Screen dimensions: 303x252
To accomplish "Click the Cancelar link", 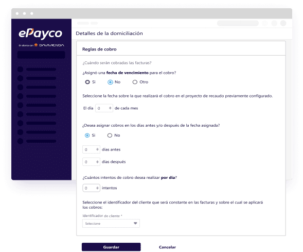I will [x=167, y=247].
